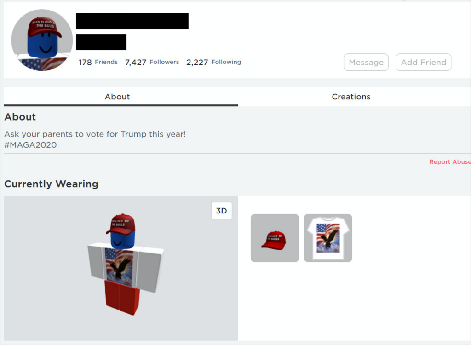The height and width of the screenshot is (345, 471).
Task: Click the Currently Wearing heading
Action: pyautogui.click(x=52, y=184)
